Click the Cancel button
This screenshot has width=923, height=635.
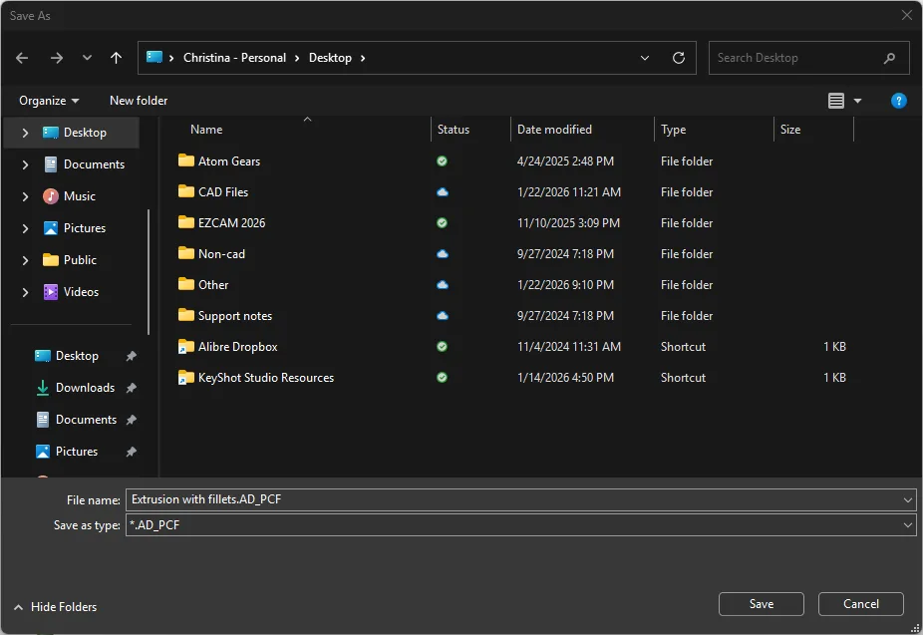(x=860, y=604)
